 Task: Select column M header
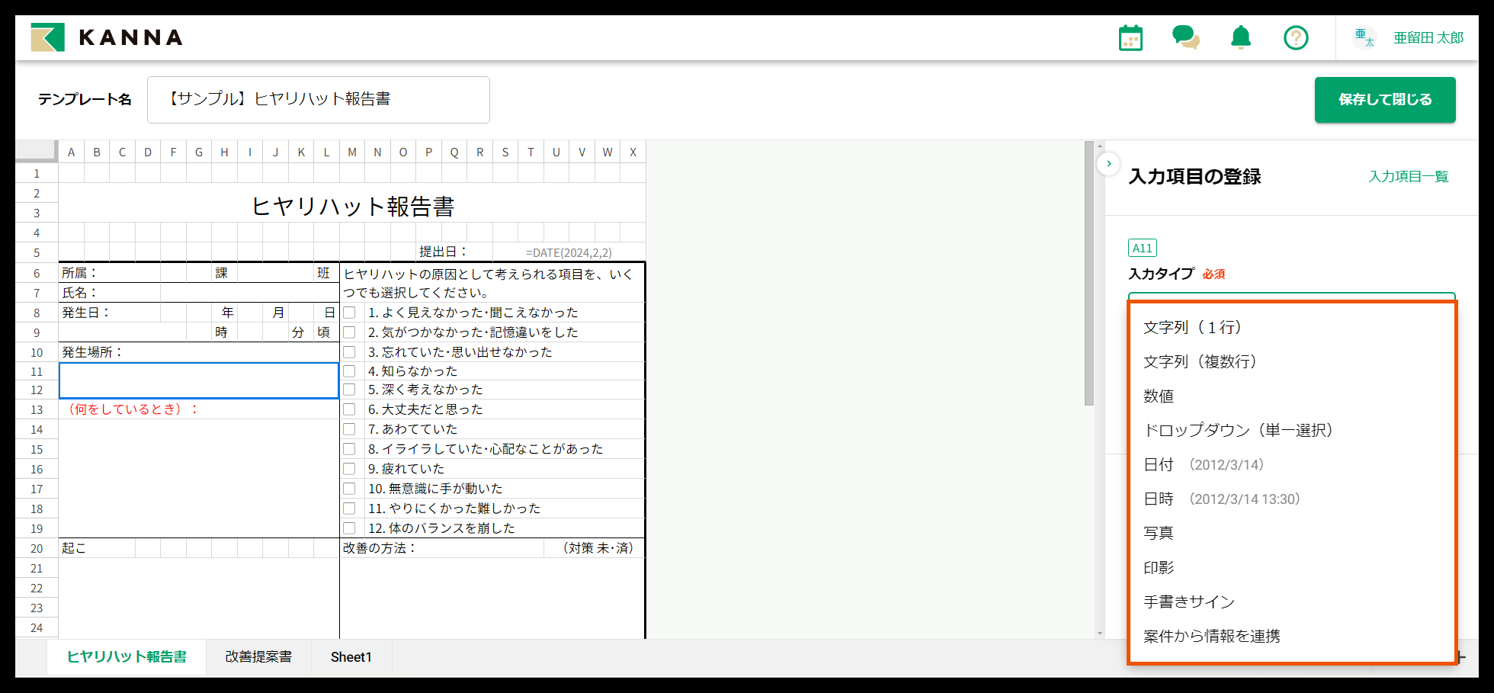click(x=352, y=152)
